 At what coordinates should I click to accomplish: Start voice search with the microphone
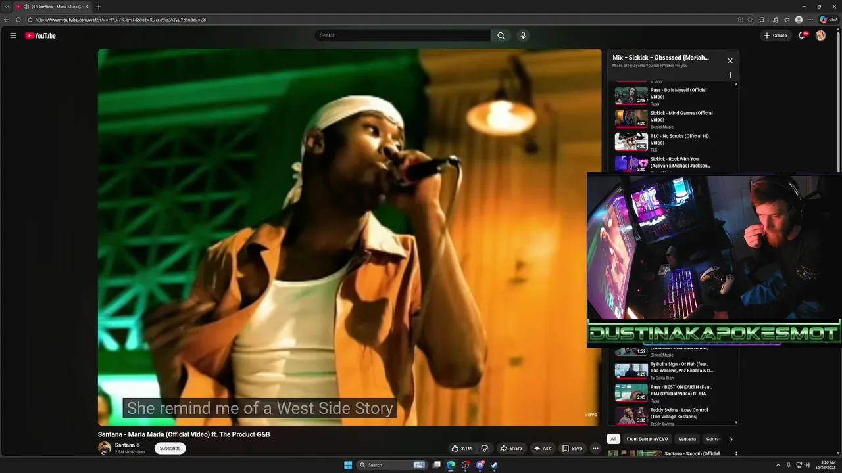coord(523,35)
